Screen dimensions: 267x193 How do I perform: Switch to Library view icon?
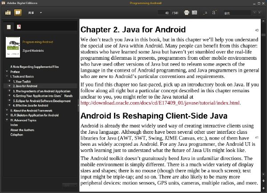click(8, 12)
